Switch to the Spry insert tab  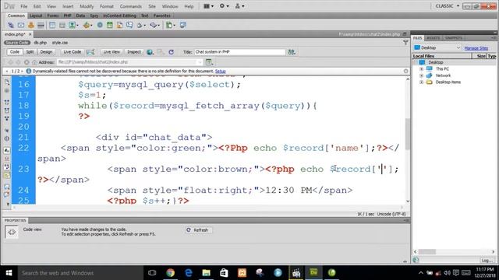(x=94, y=16)
